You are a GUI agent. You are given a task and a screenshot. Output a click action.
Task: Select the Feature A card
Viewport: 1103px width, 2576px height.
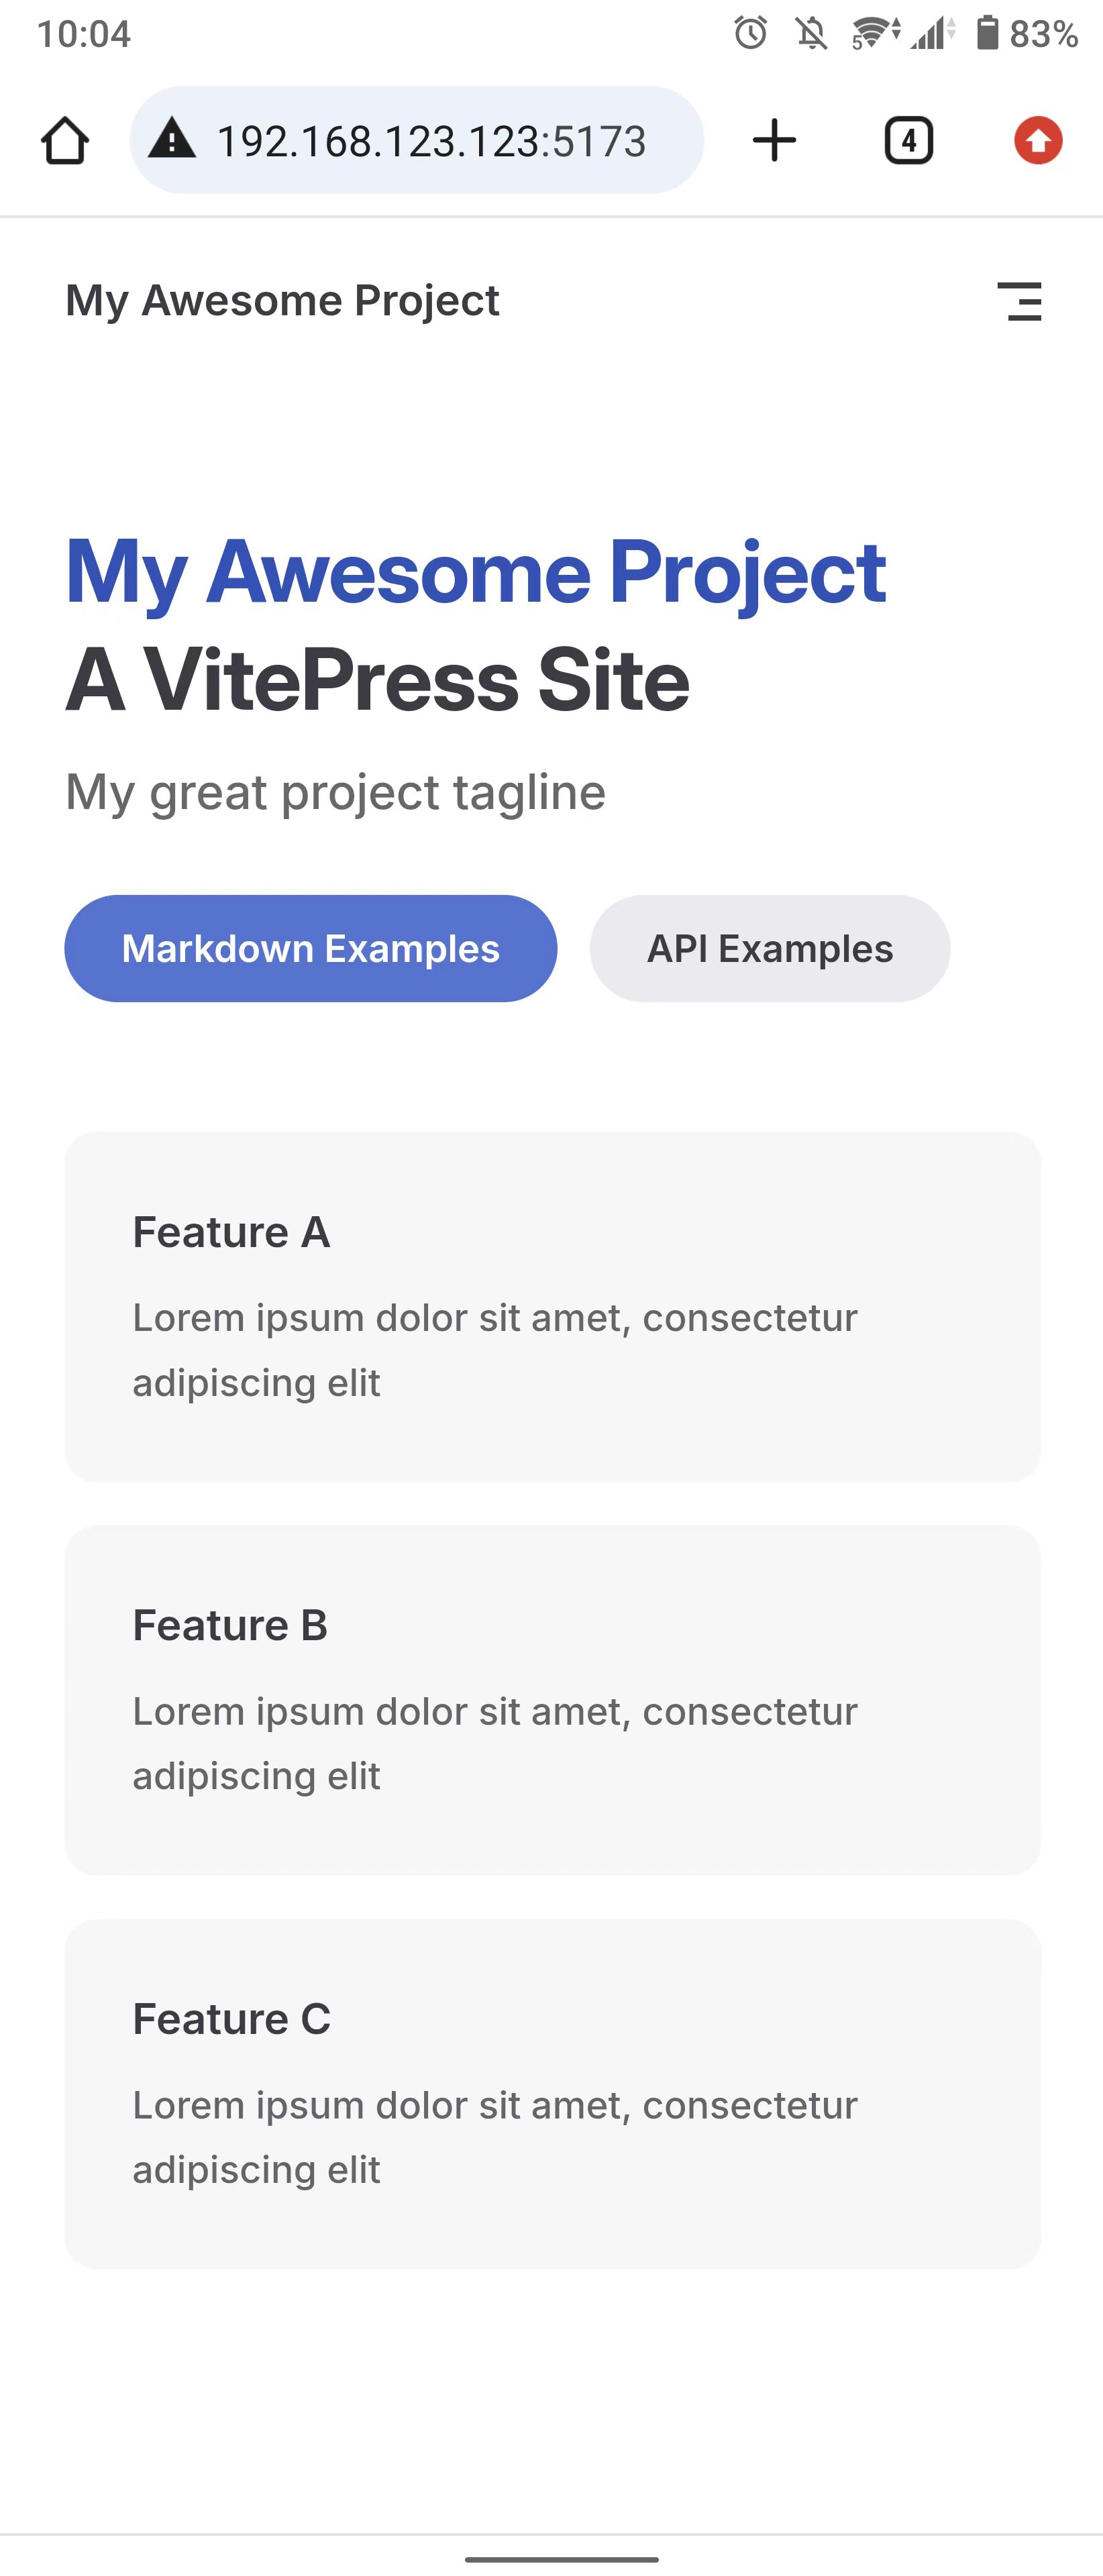click(552, 1306)
